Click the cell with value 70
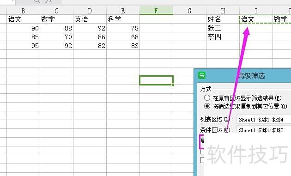This screenshot has height=176, width=291. [57, 37]
